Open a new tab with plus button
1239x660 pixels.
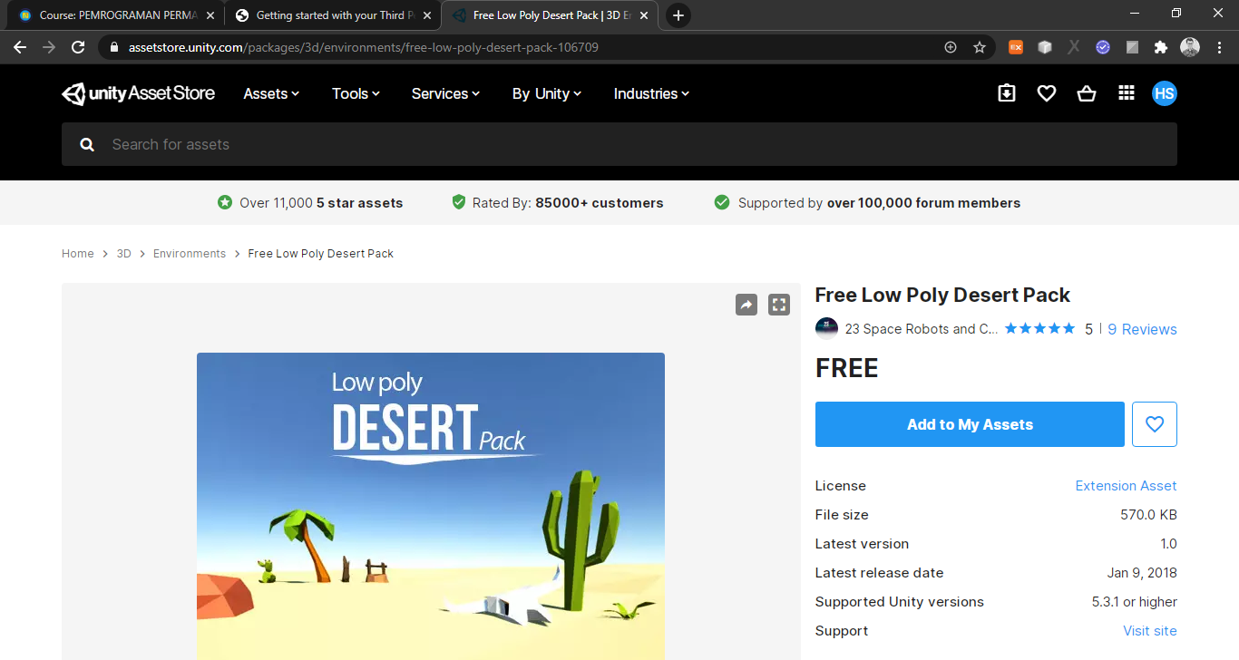(x=678, y=15)
